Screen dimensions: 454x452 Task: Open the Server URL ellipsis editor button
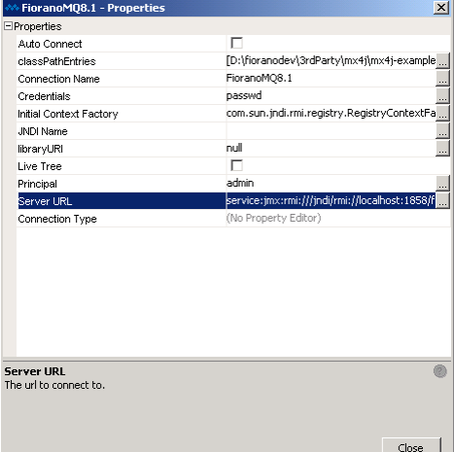click(442, 201)
